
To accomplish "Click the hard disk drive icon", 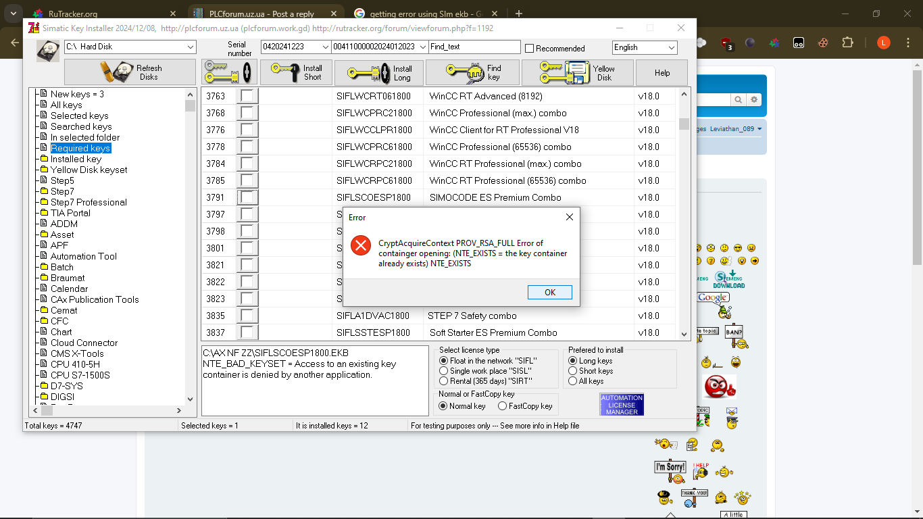I will click(x=47, y=51).
